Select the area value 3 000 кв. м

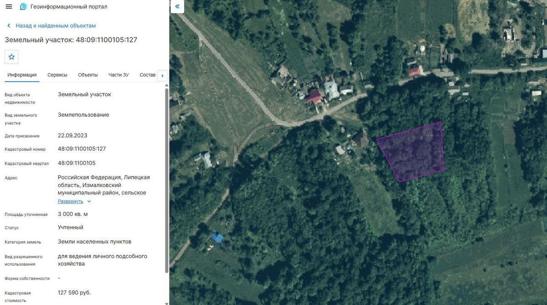[73, 214]
